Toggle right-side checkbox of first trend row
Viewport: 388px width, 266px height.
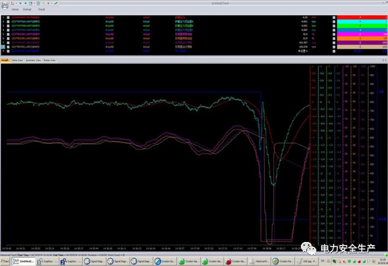click(334, 17)
